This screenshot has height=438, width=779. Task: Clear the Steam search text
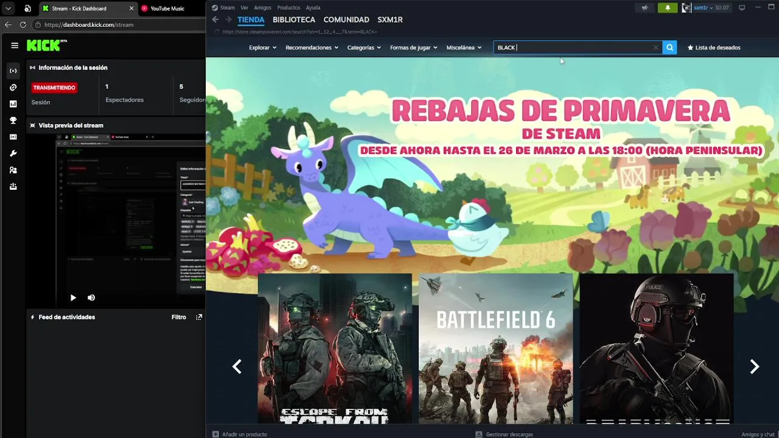655,47
